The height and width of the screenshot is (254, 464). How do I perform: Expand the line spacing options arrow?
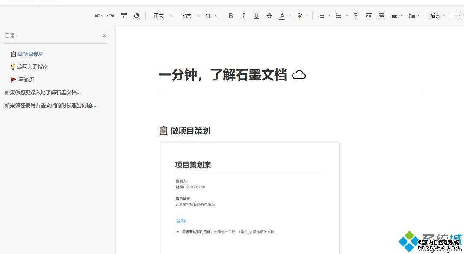[418, 16]
